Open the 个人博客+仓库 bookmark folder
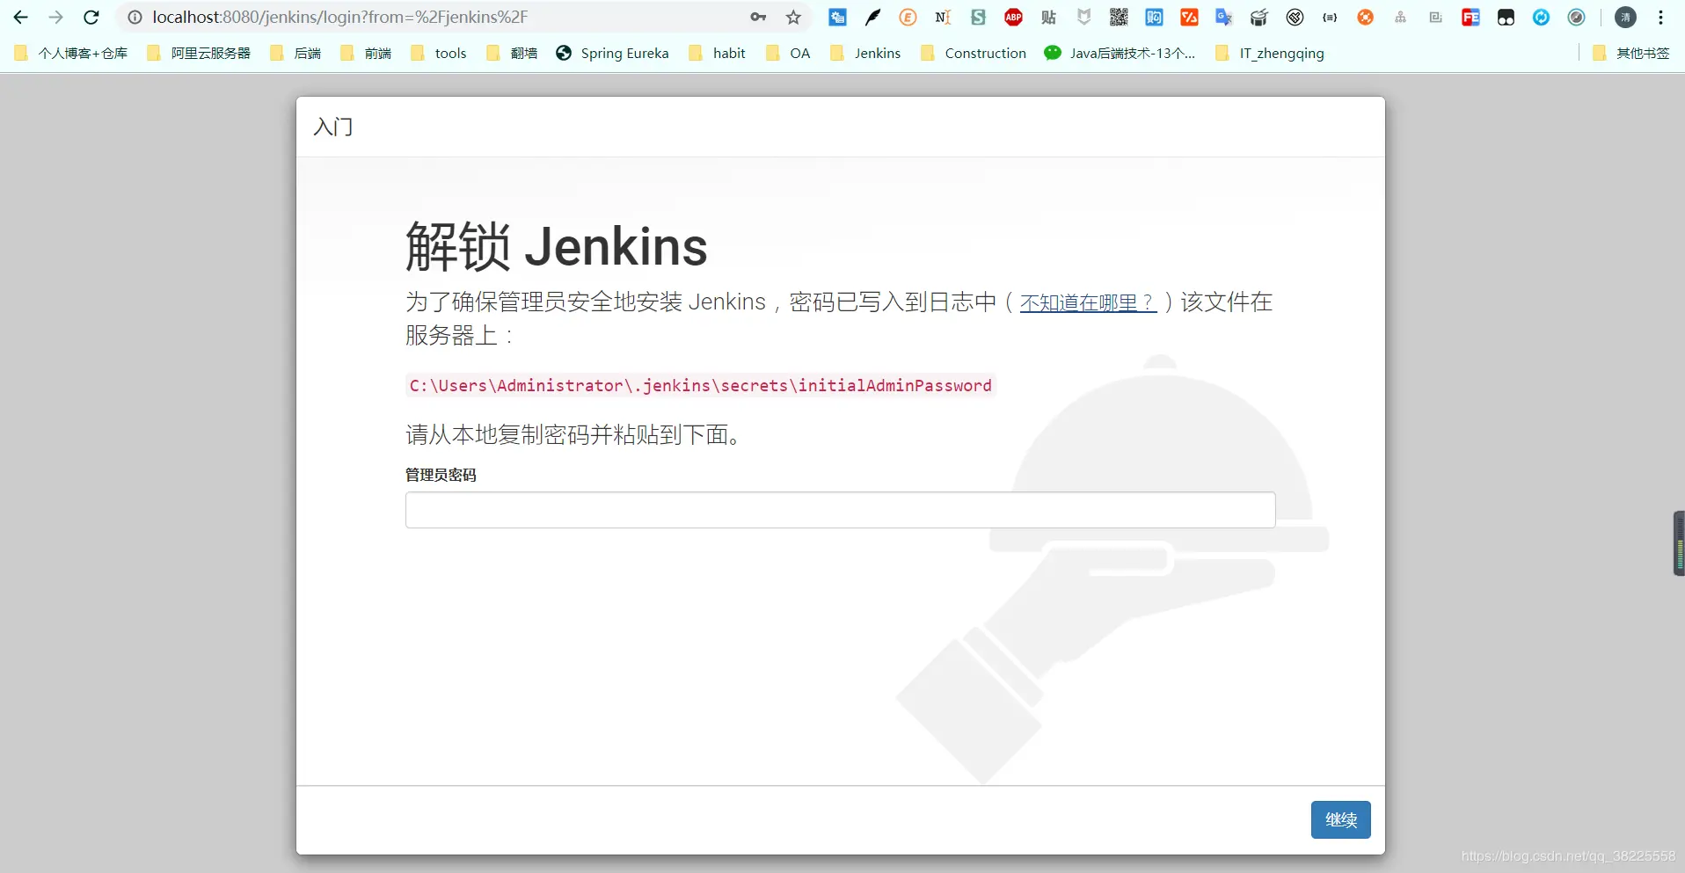 [70, 53]
